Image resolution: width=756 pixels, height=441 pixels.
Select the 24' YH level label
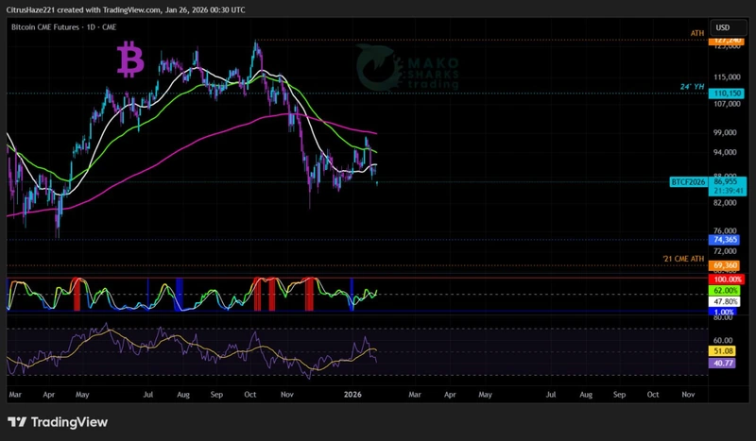693,87
